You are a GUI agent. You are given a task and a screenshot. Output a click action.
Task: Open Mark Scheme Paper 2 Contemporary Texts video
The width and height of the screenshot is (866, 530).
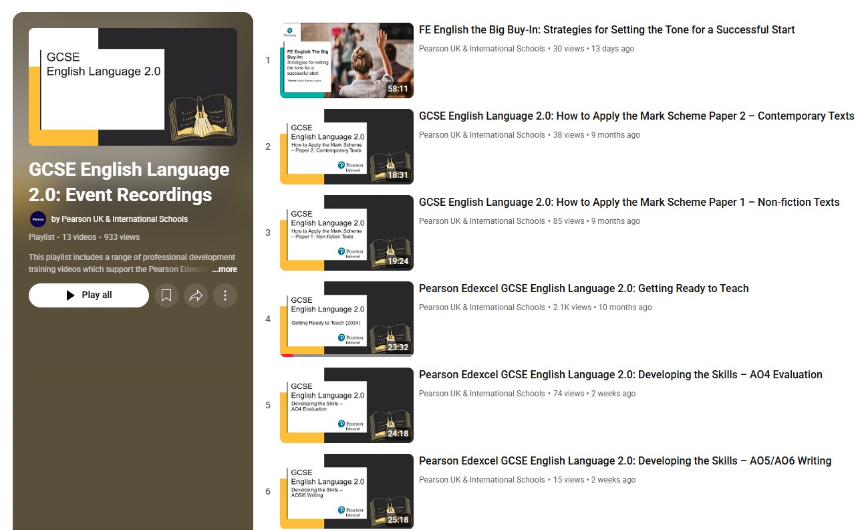[x=635, y=116]
